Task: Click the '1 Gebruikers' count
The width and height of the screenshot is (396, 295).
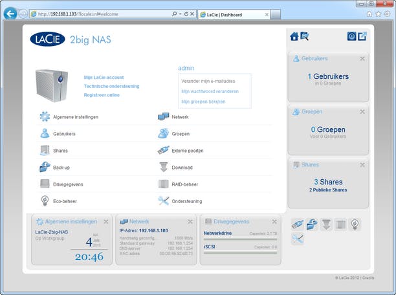Action: pos(328,76)
